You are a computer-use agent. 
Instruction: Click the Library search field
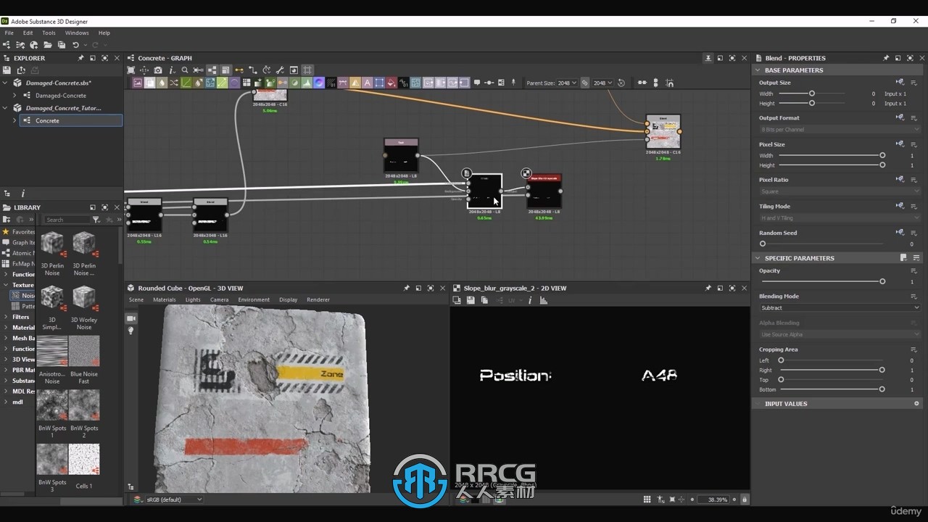click(67, 220)
